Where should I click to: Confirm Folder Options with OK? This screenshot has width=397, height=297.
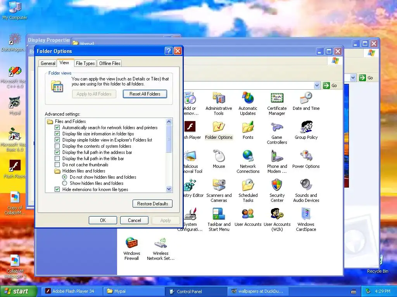pos(103,220)
